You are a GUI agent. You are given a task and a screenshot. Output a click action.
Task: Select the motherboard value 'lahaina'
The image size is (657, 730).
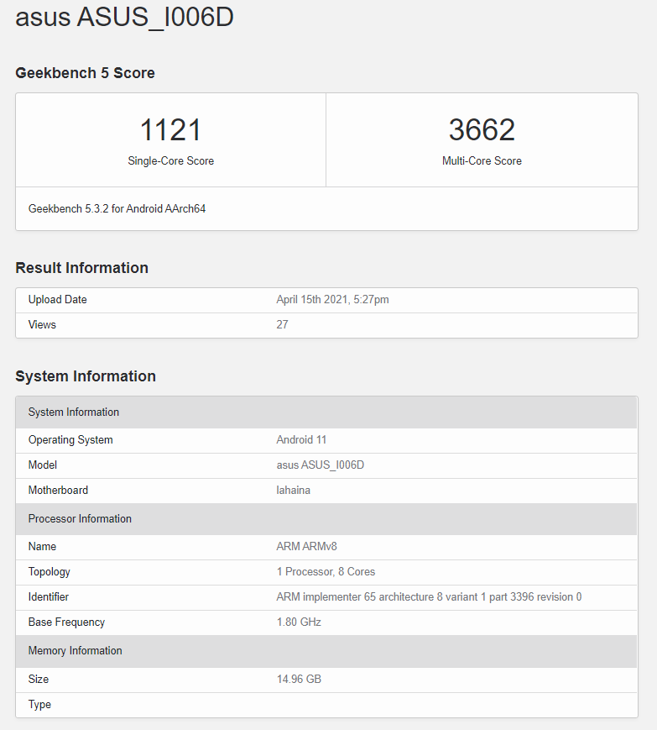(294, 491)
